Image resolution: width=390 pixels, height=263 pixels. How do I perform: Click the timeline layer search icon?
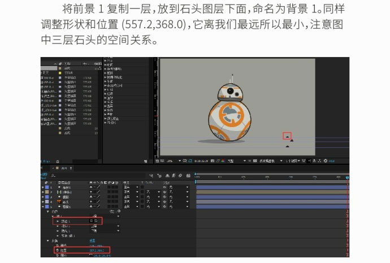coord(53,176)
